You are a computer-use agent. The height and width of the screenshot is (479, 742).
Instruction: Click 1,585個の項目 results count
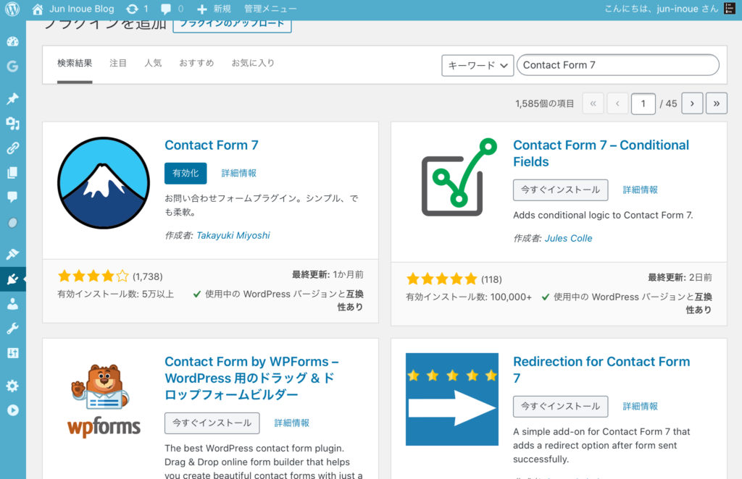[x=544, y=103]
